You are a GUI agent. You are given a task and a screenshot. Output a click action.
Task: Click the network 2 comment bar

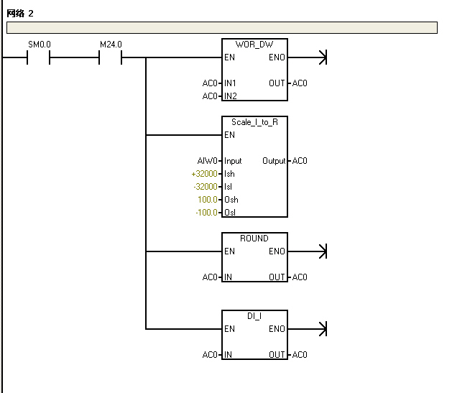pos(221,28)
